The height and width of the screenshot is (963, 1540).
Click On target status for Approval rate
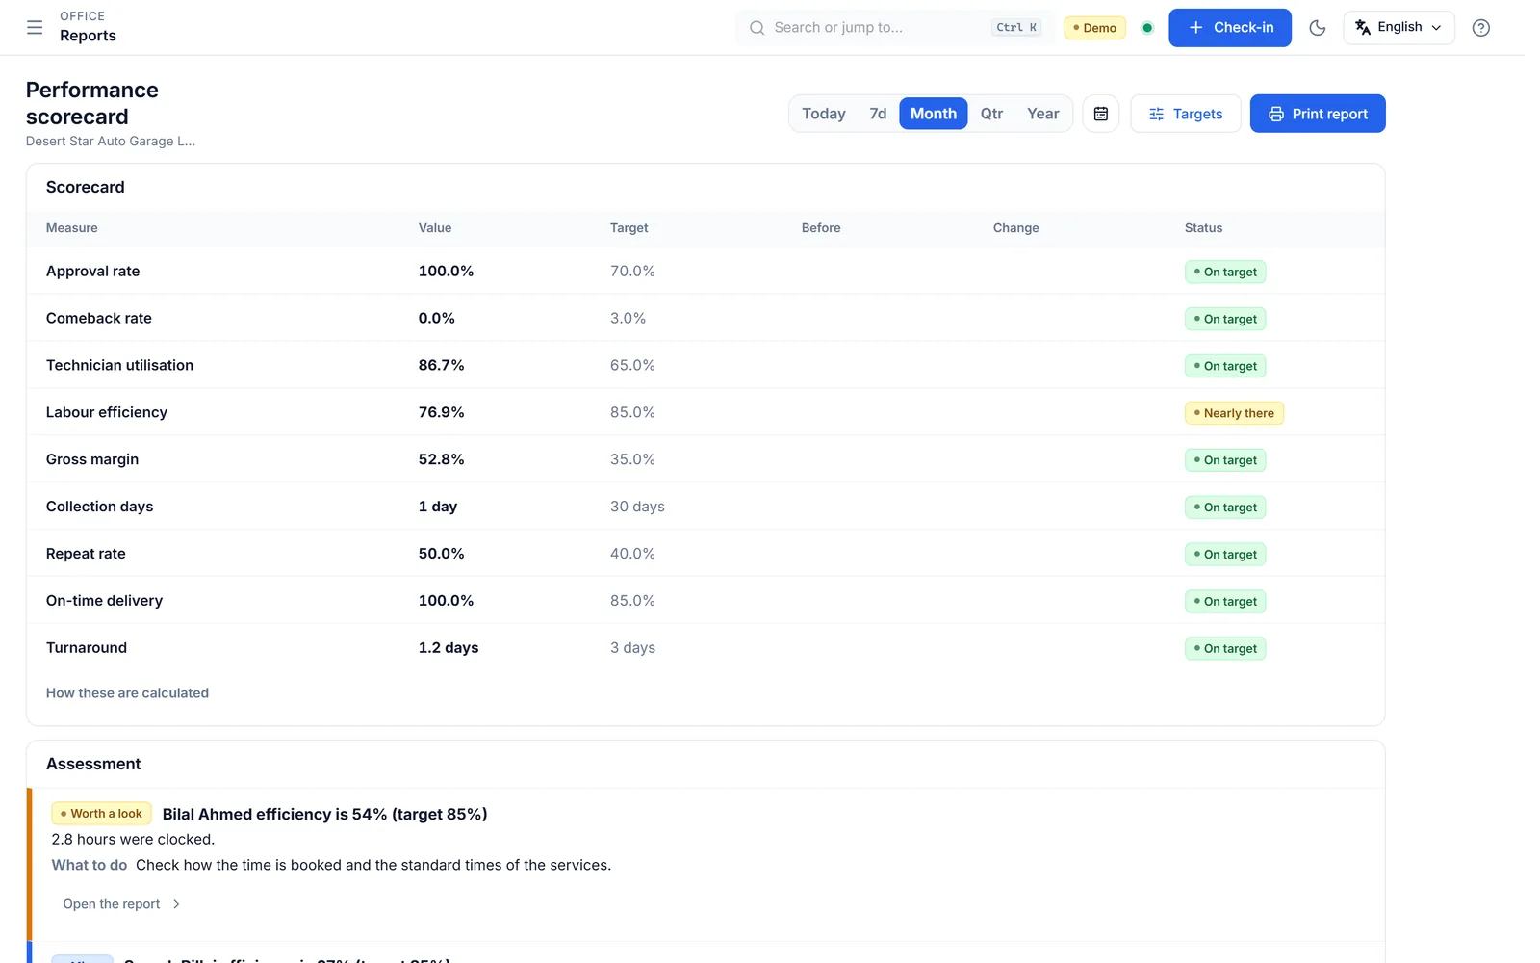(x=1225, y=272)
